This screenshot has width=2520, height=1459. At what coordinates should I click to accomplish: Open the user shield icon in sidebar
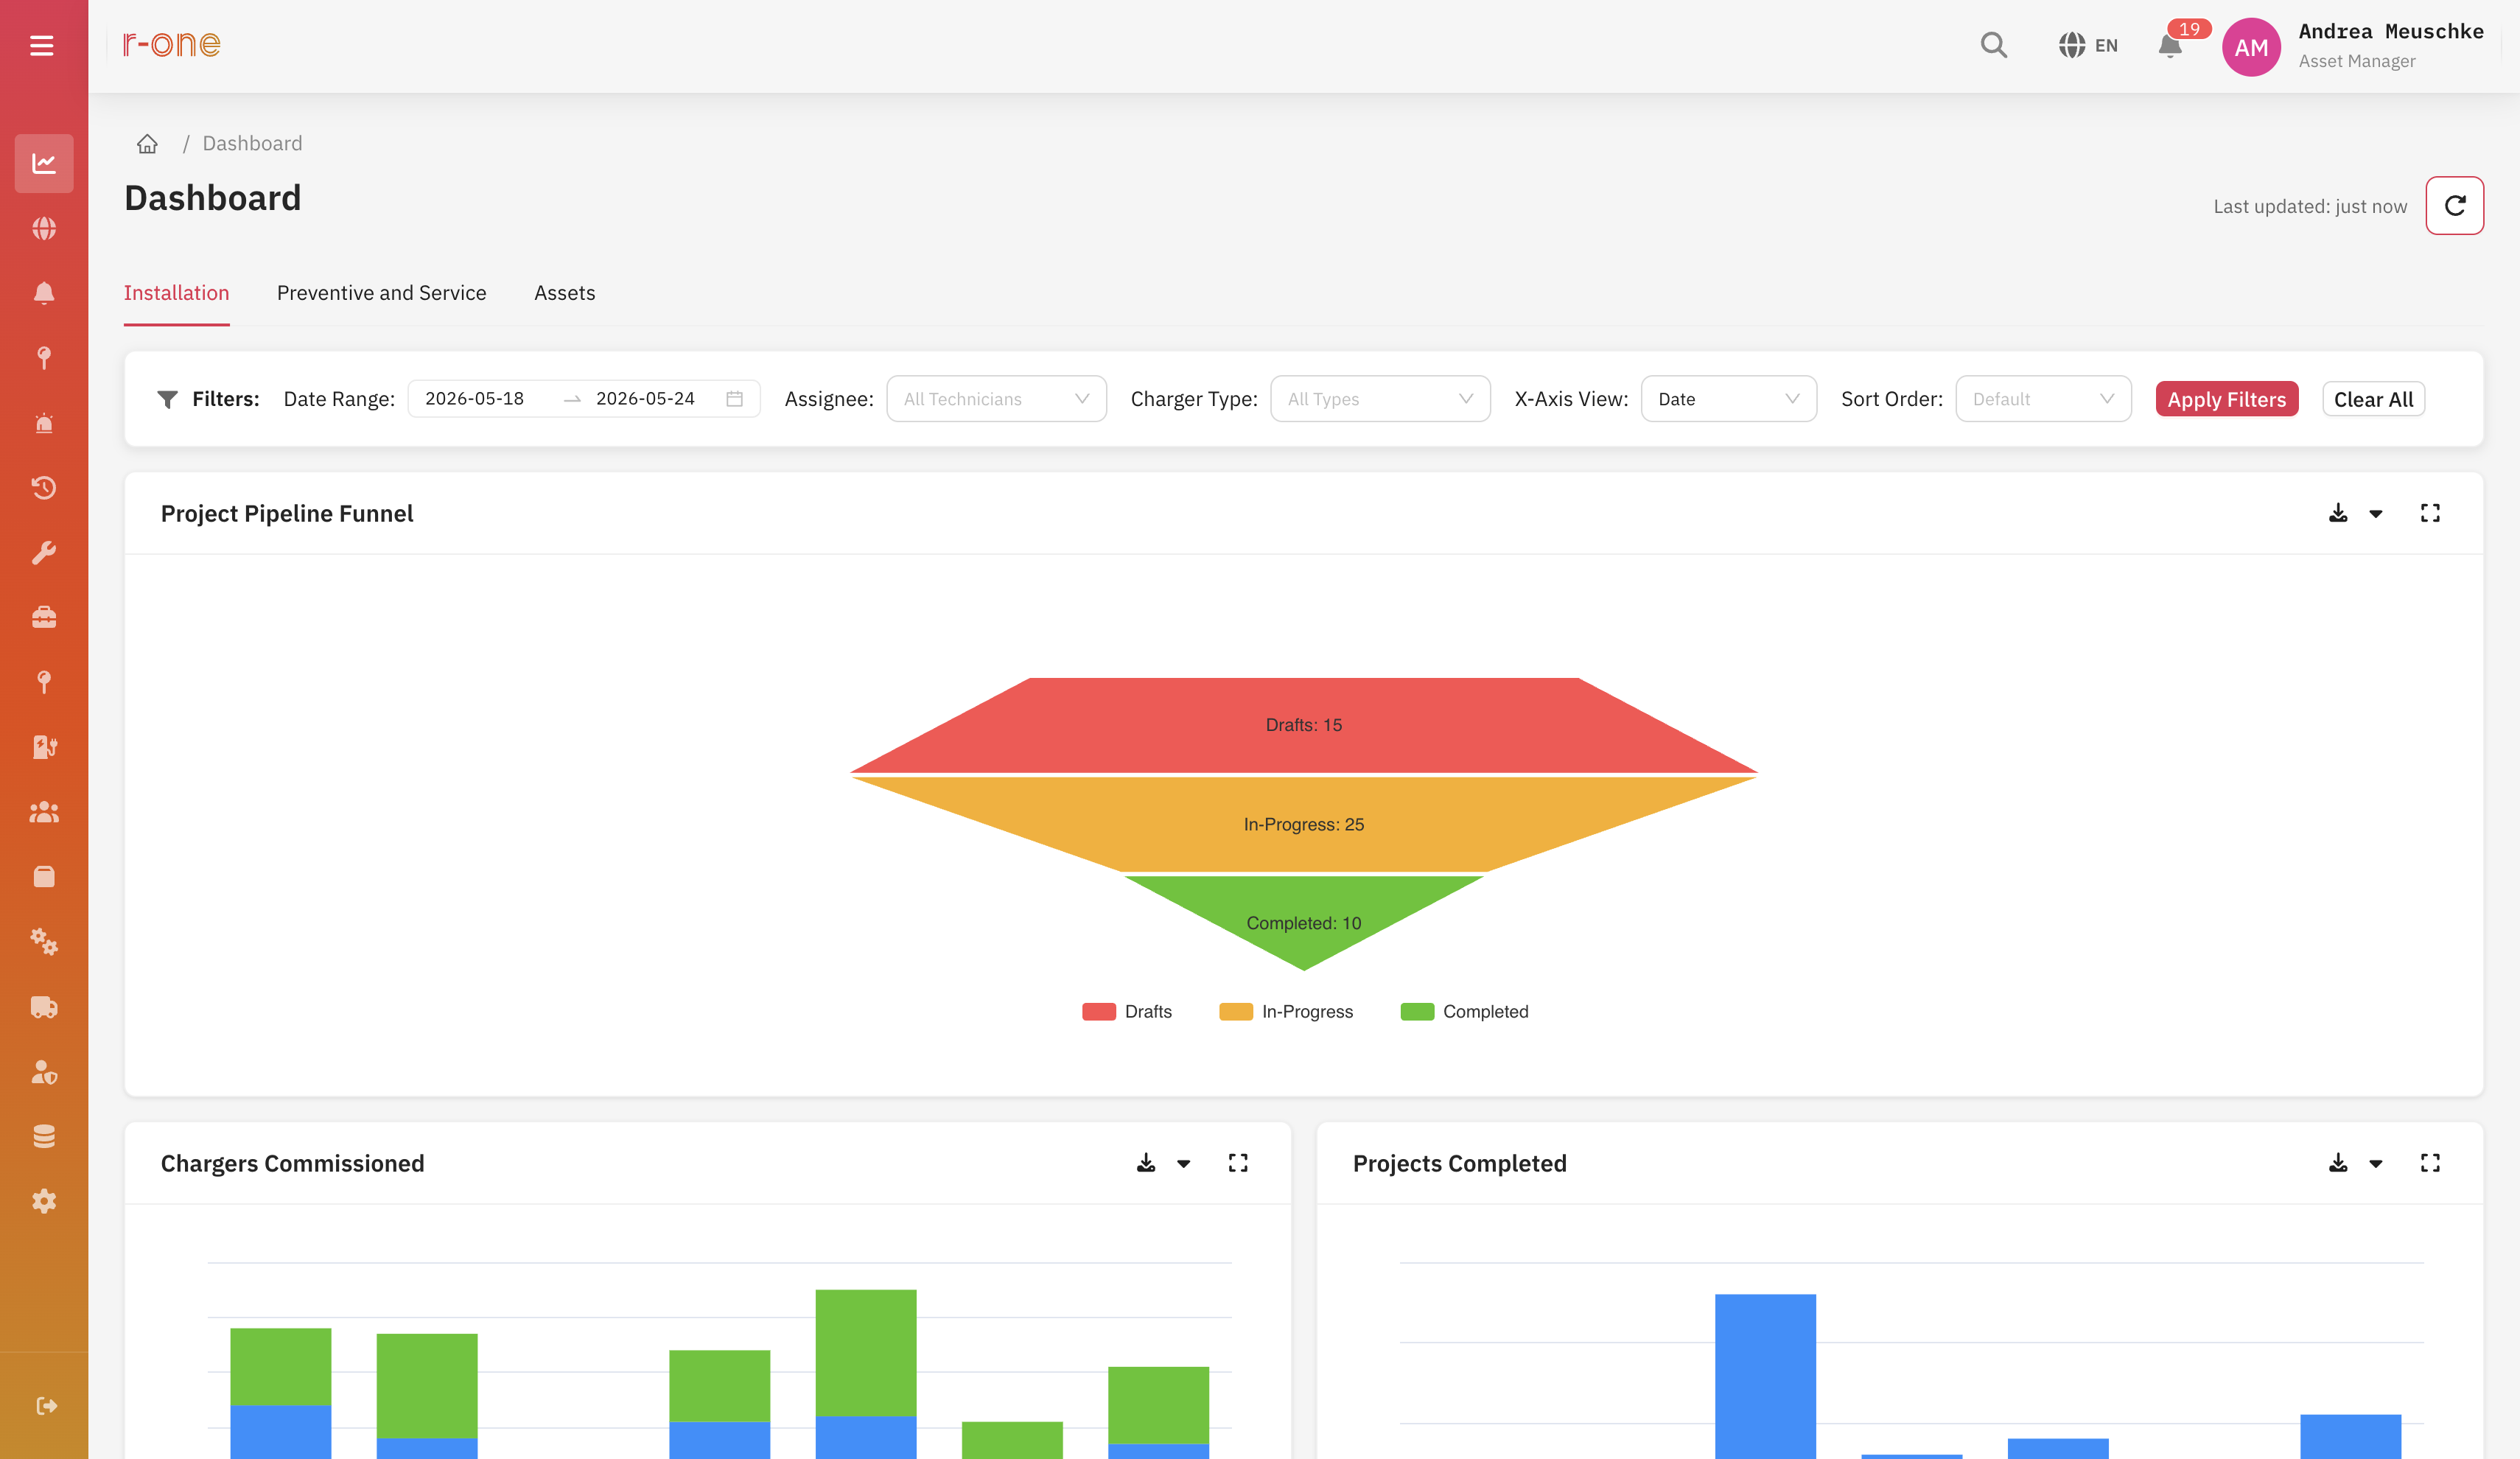[44, 1072]
